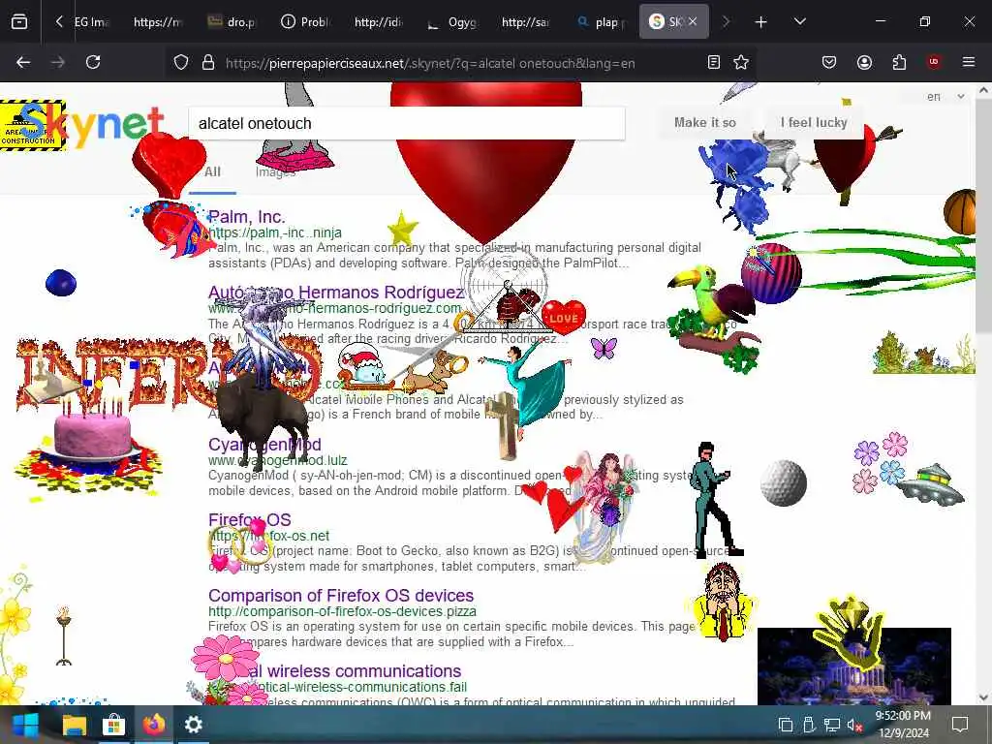The image size is (992, 744).
Task: Click the I feel lucky button
Action: 814,123
